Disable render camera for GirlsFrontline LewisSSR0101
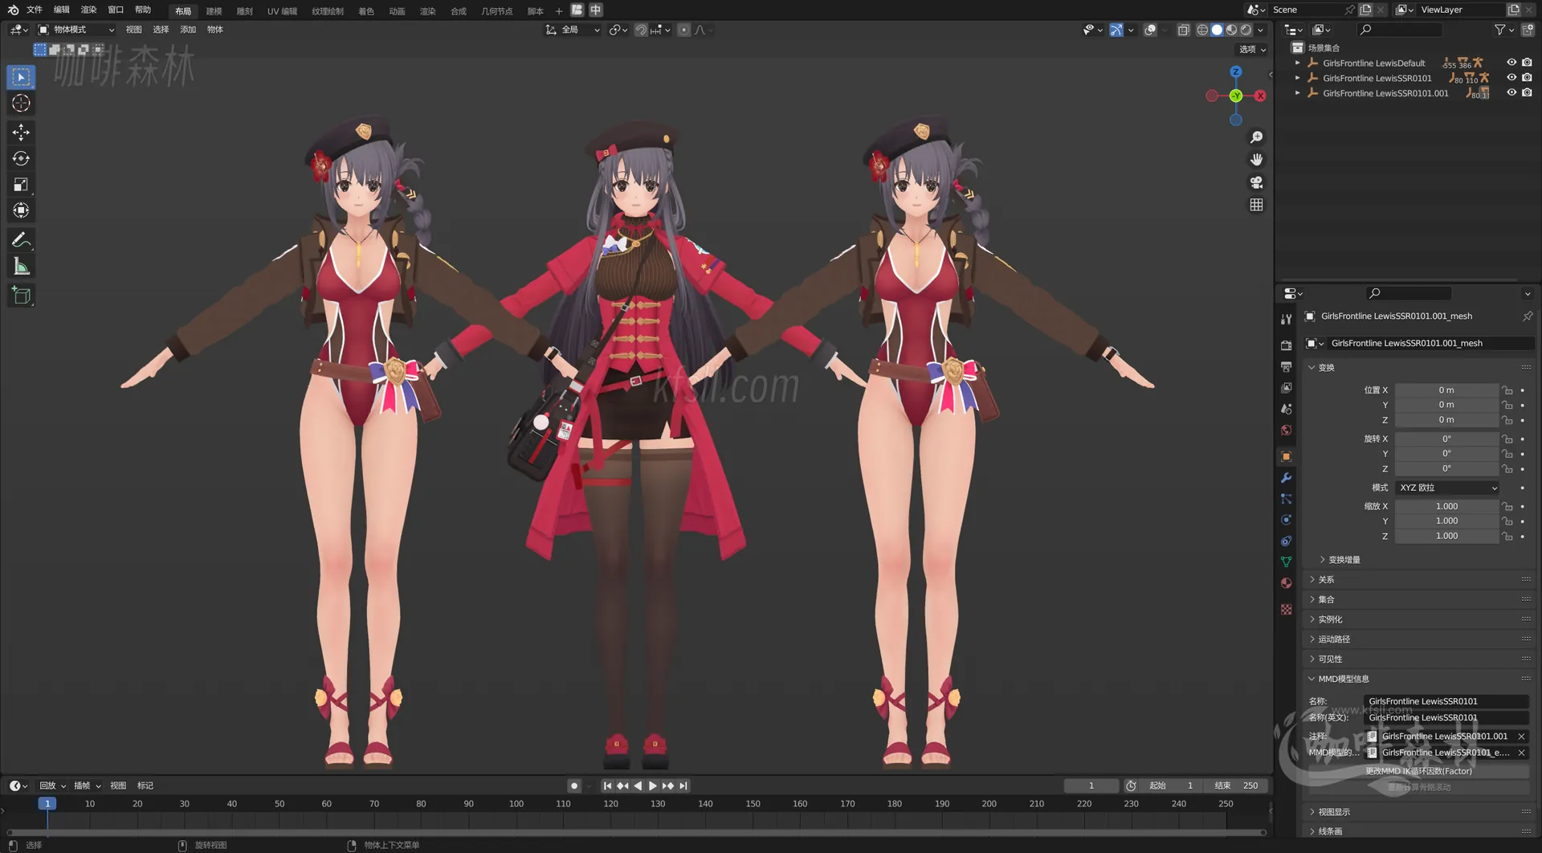 click(1528, 78)
